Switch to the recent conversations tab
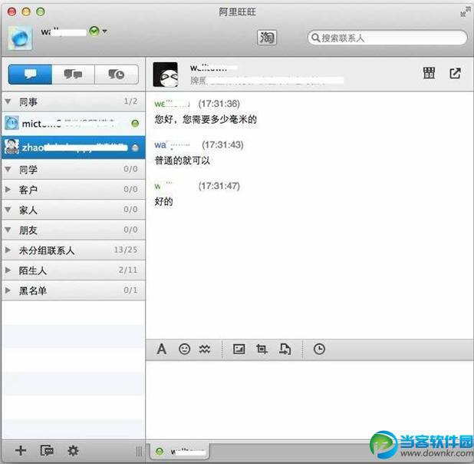474x464 pixels. (117, 75)
